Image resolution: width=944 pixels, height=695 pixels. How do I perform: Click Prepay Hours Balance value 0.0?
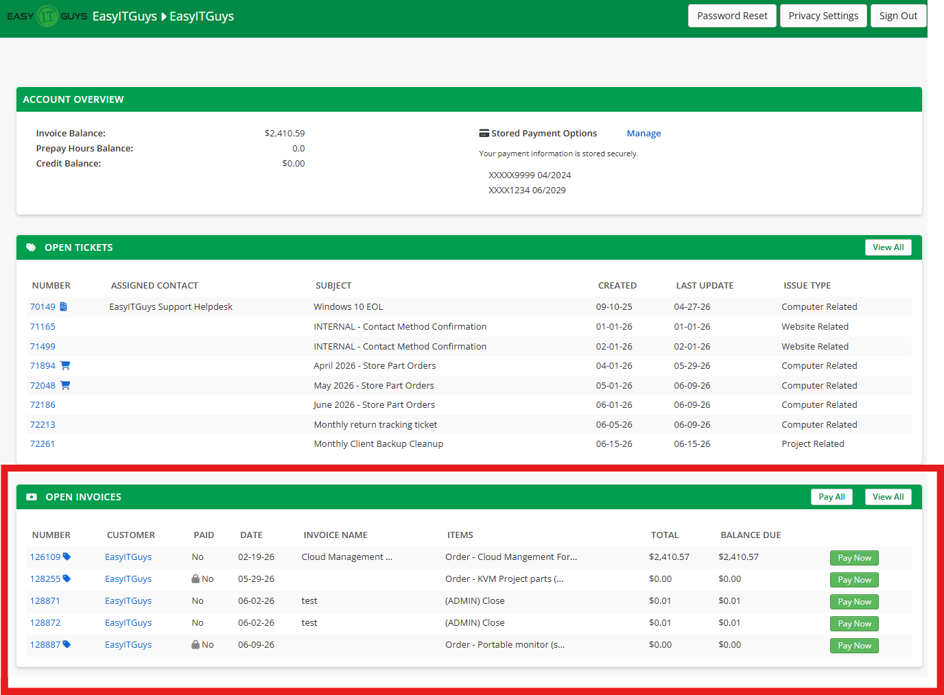[x=298, y=148]
